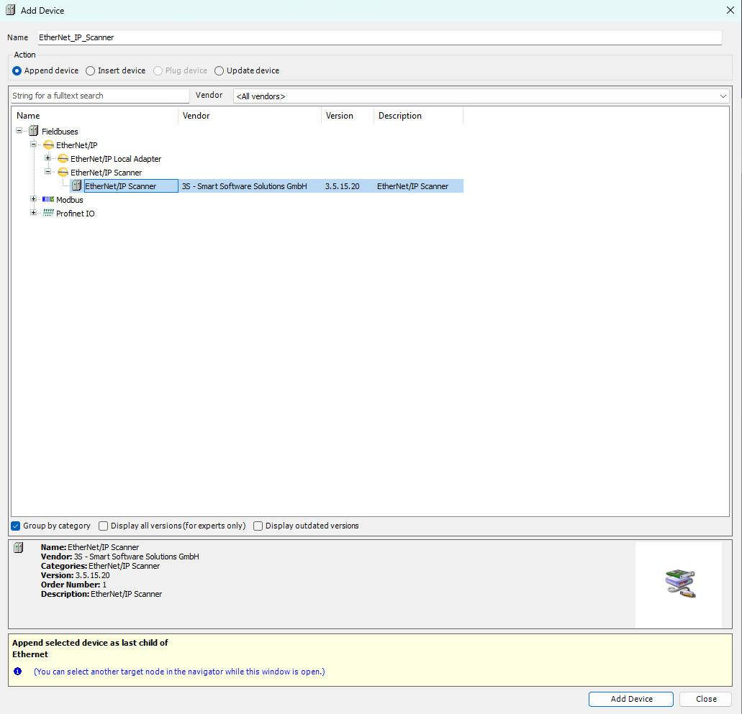This screenshot has width=742, height=714.
Task: Click the Add Device button
Action: 630,698
